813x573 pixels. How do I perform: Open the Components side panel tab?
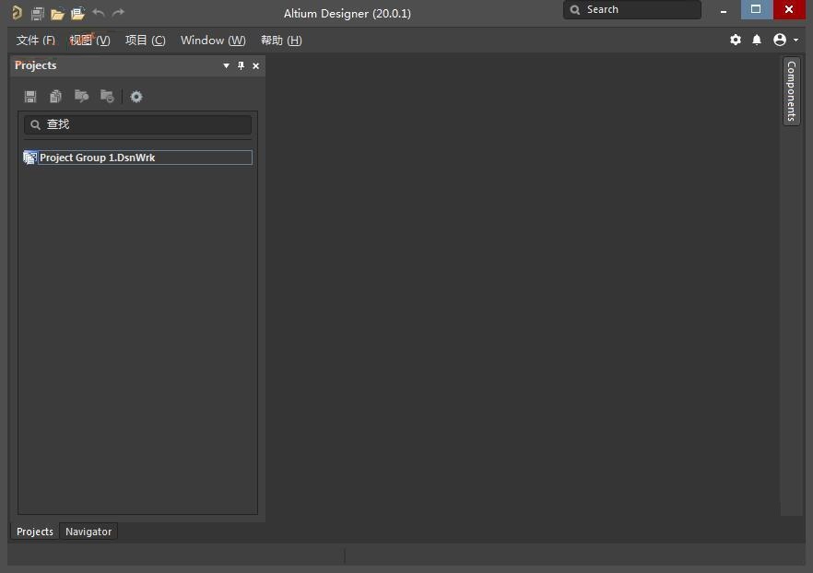pos(791,91)
